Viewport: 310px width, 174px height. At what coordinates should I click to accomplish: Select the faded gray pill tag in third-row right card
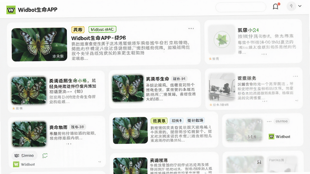pyautogui.click(x=282, y=121)
